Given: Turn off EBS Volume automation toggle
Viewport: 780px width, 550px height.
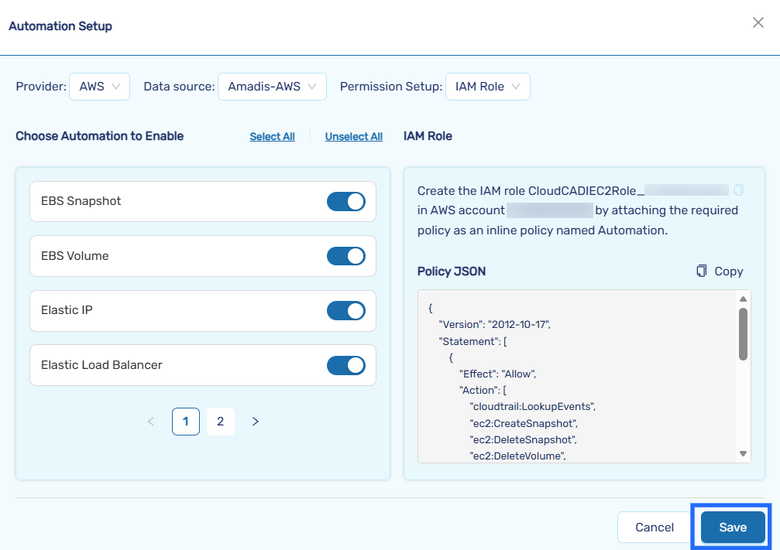Looking at the screenshot, I should coord(345,256).
